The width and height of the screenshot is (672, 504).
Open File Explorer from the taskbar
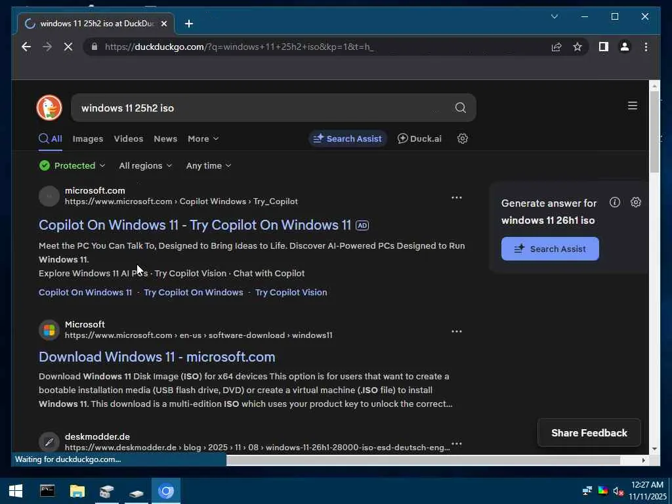(77, 491)
